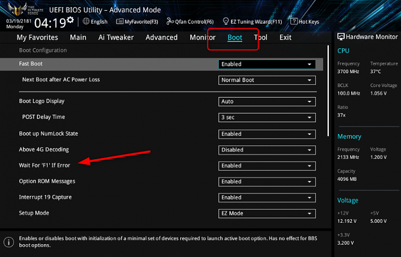The height and width of the screenshot is (257, 401).
Task: Select Interrupt 19 Capture label
Action: coord(45,197)
